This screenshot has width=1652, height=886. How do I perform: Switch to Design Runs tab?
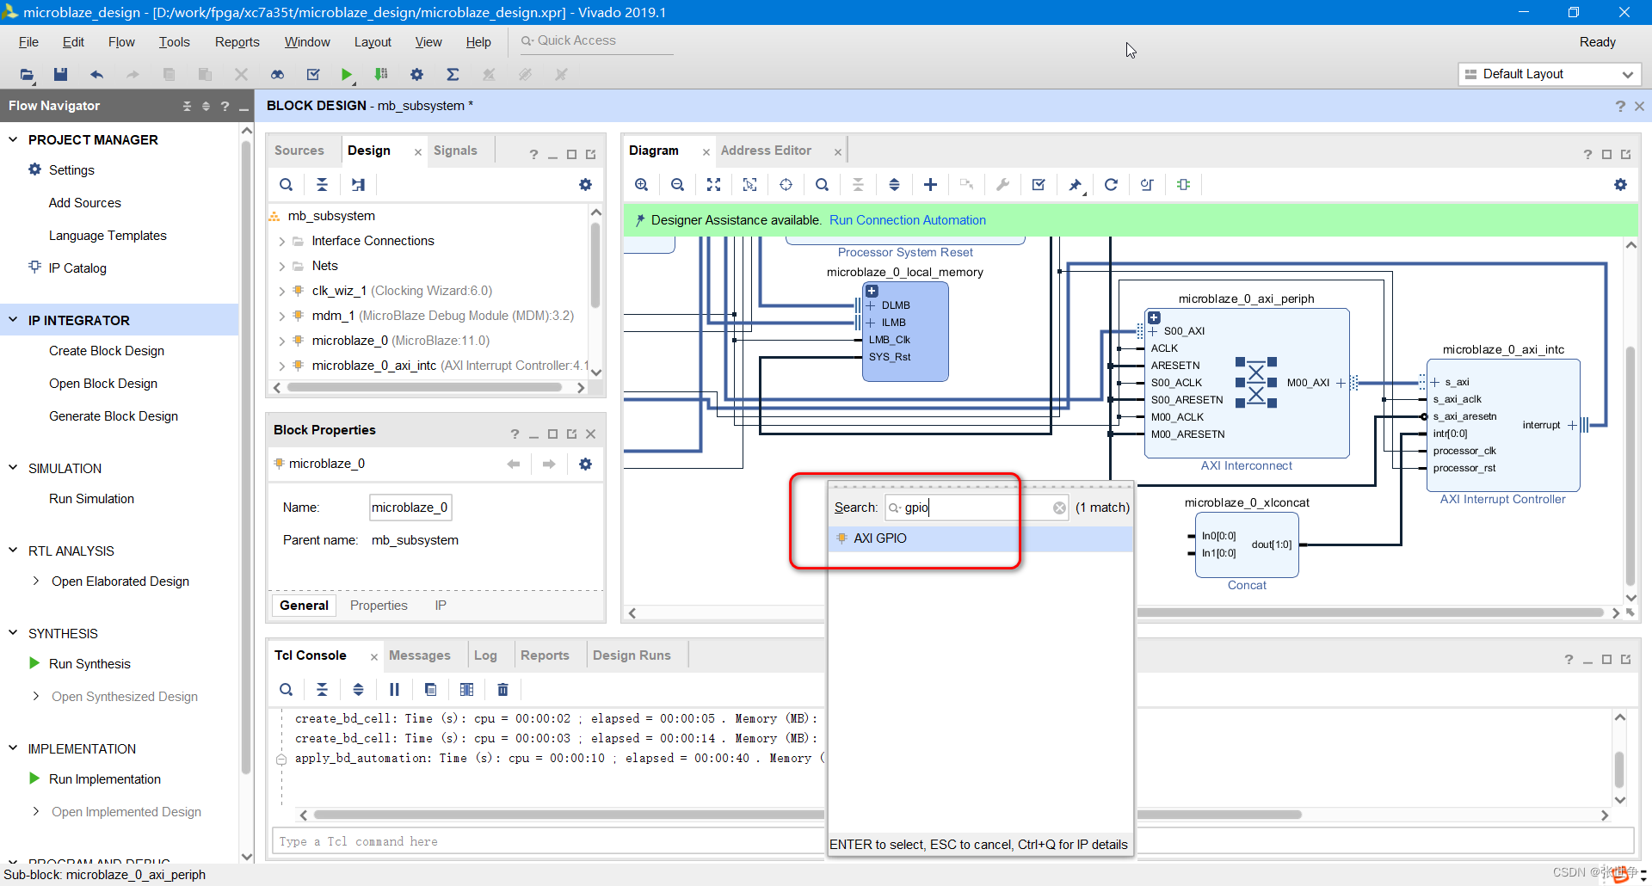pyautogui.click(x=632, y=655)
